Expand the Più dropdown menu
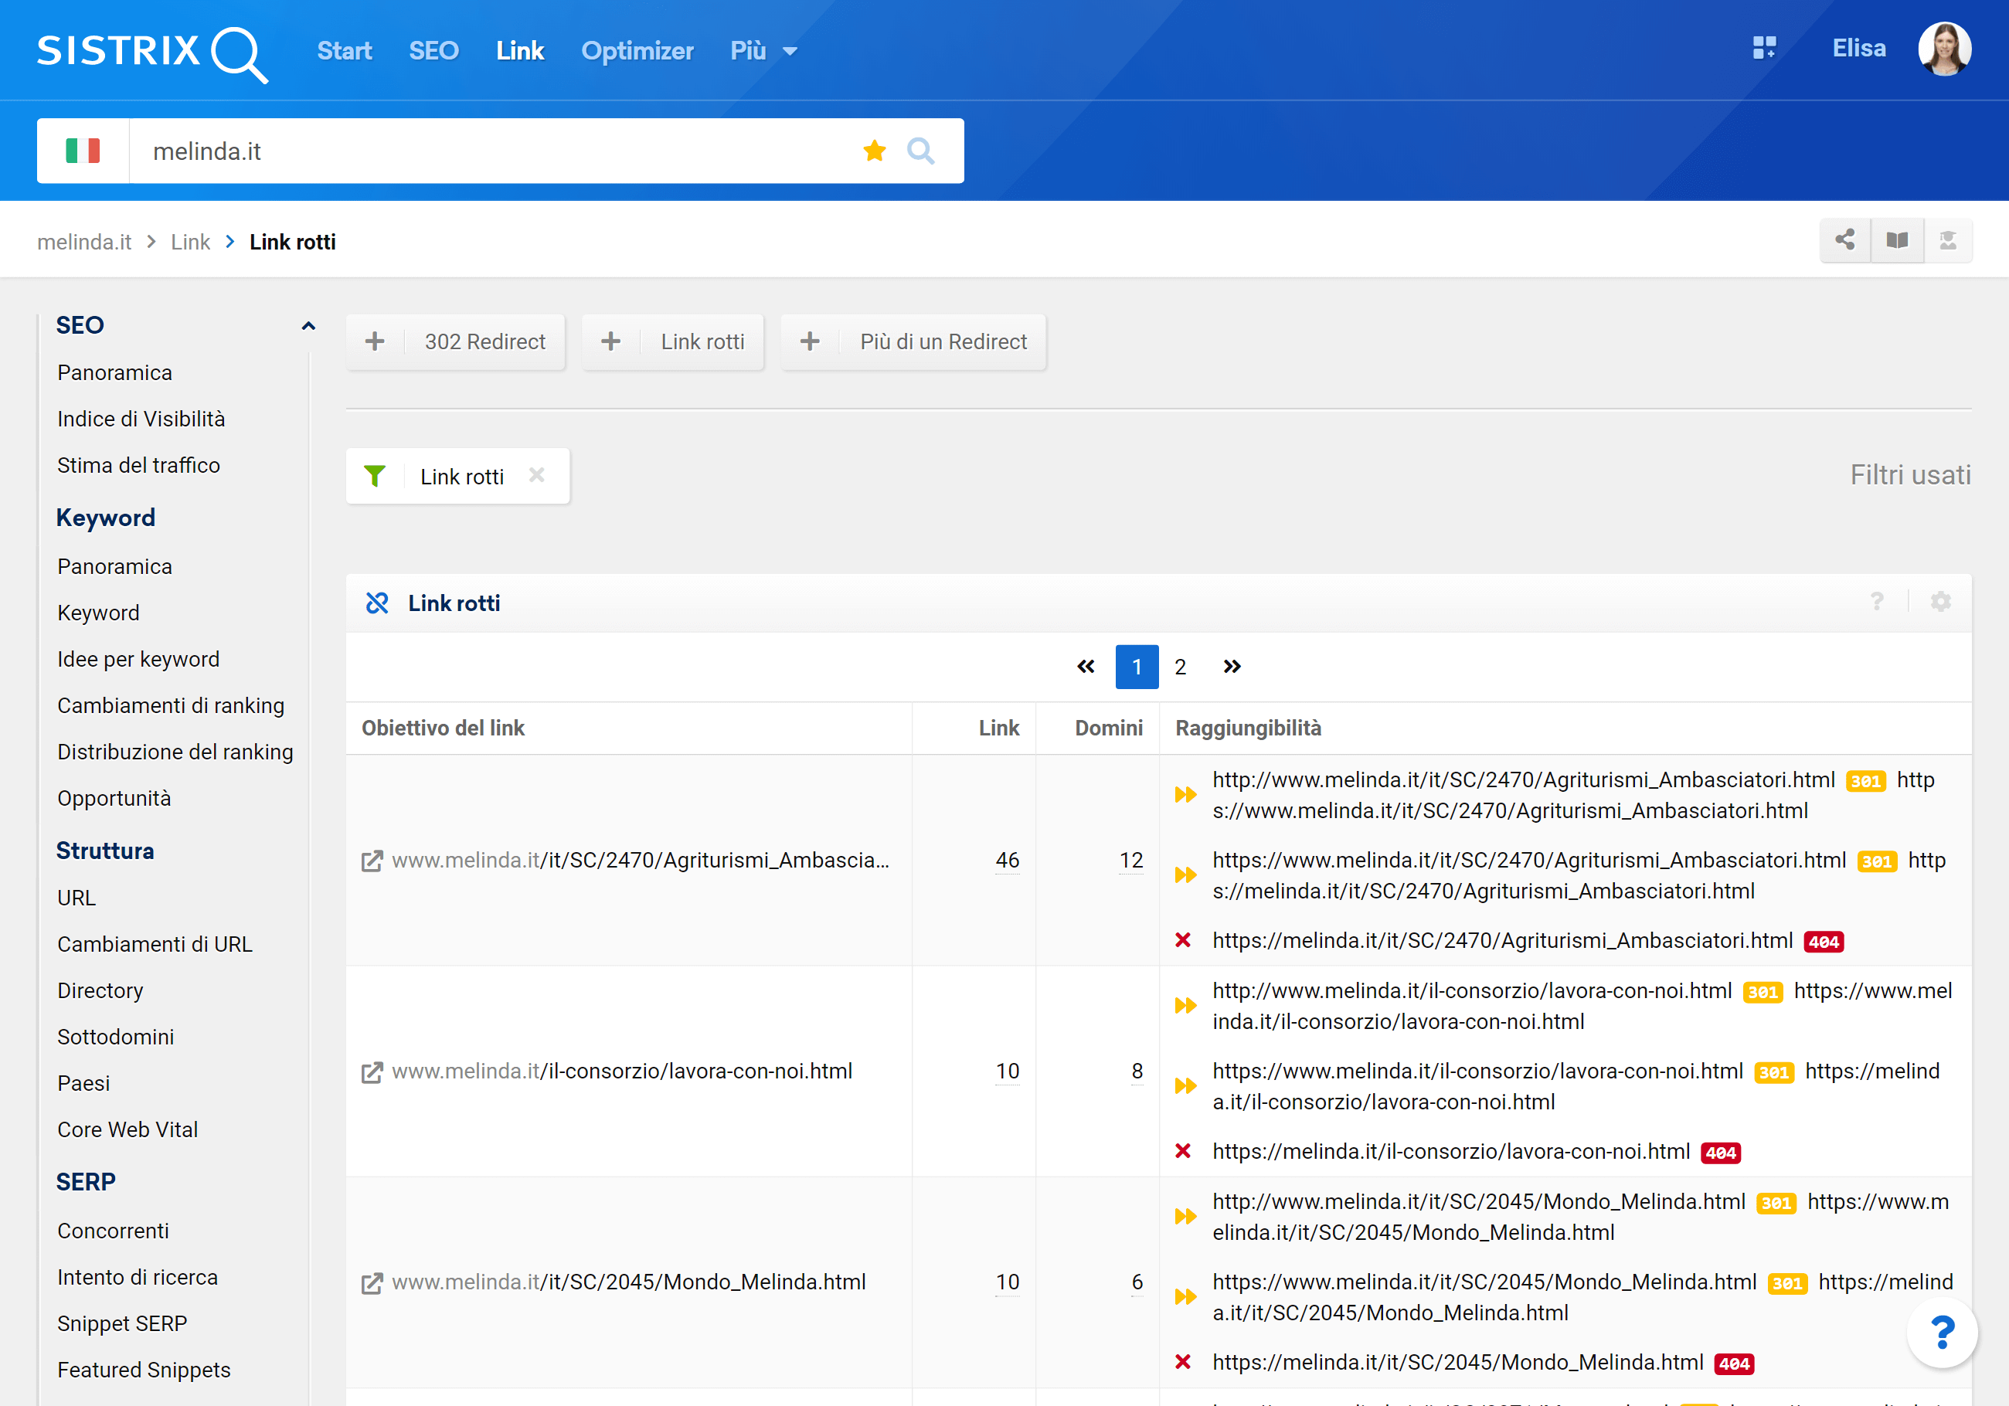This screenshot has width=2009, height=1406. pos(763,51)
